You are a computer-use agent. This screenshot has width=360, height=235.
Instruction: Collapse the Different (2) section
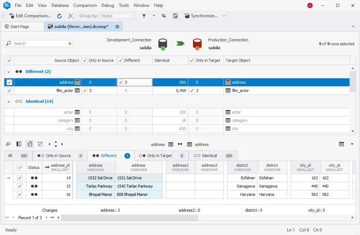coord(8,72)
